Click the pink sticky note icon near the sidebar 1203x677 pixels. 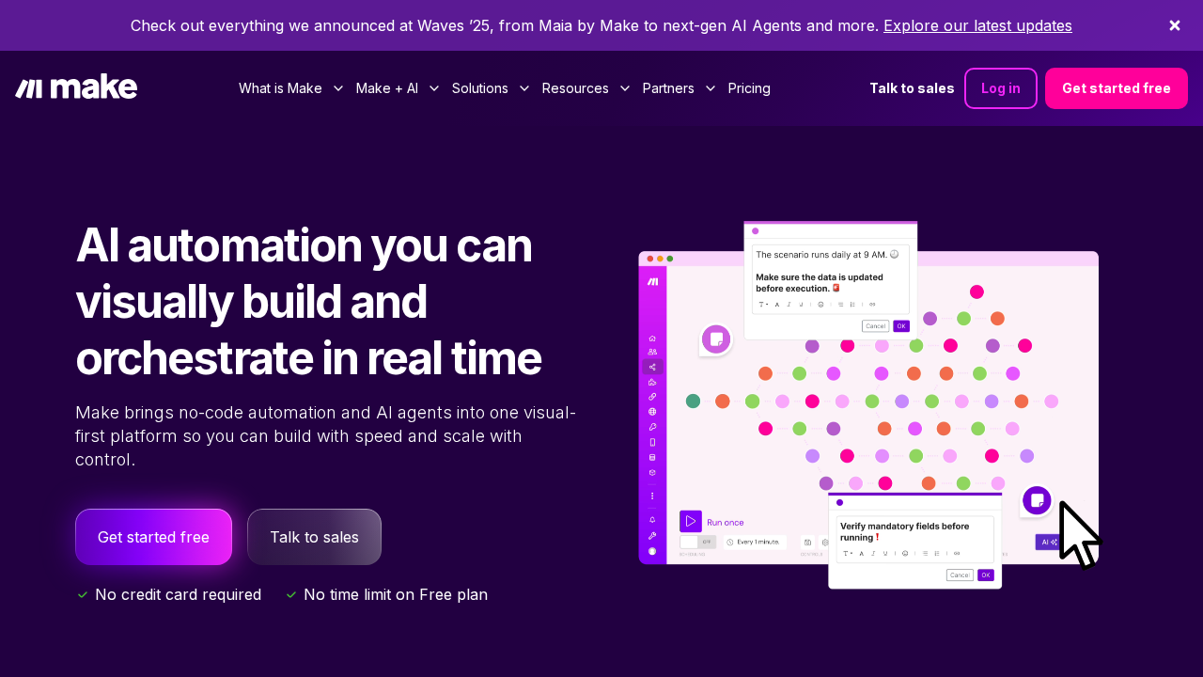pyautogui.click(x=715, y=339)
